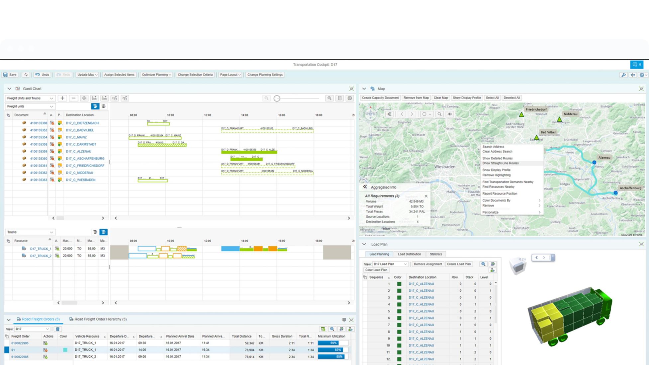Screen dimensions: 649x365
Task: Select the S1 freight order row selector
Action: coord(7,350)
